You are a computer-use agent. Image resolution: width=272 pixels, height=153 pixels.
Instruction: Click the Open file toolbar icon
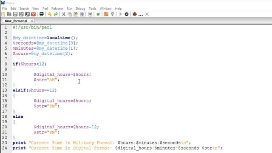coord(9,14)
